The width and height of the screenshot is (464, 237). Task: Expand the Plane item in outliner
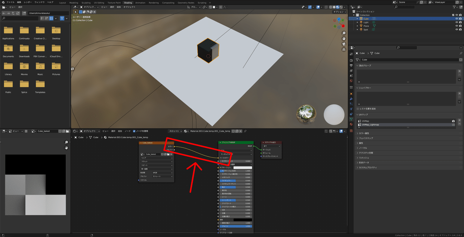point(358,26)
